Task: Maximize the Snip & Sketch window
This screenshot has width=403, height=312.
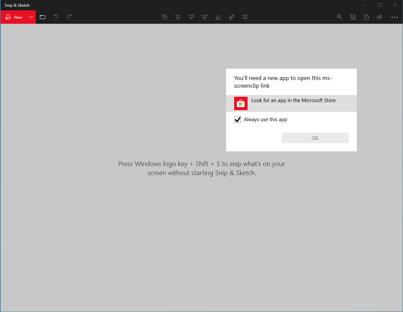Action: click(380, 5)
